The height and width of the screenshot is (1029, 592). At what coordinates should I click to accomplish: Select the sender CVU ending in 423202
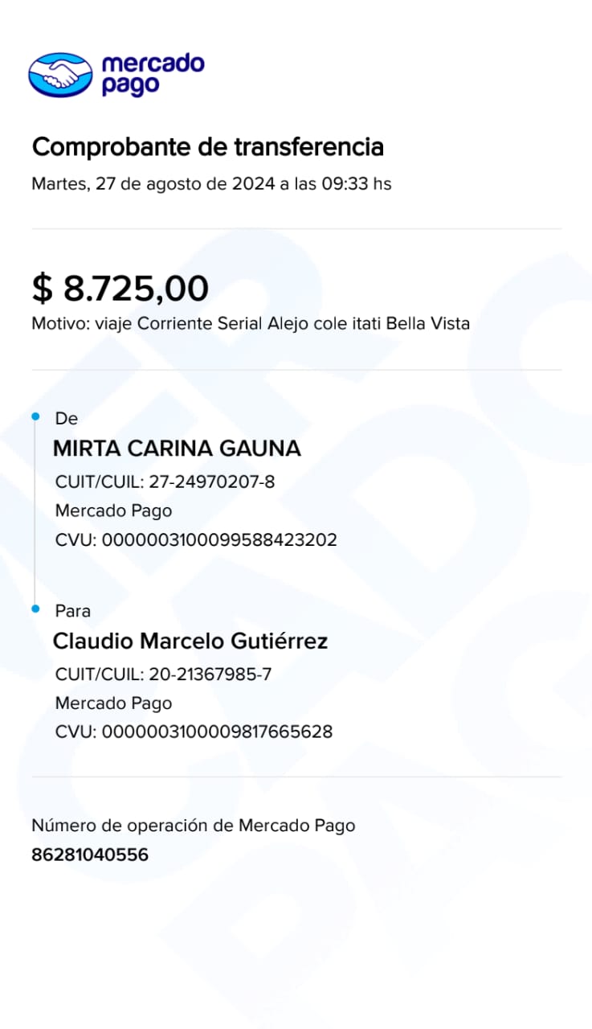point(196,539)
